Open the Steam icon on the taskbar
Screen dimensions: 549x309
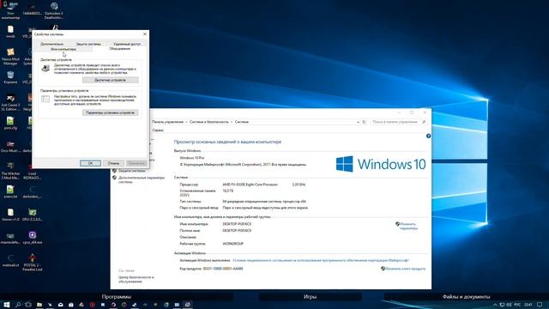[135, 305]
